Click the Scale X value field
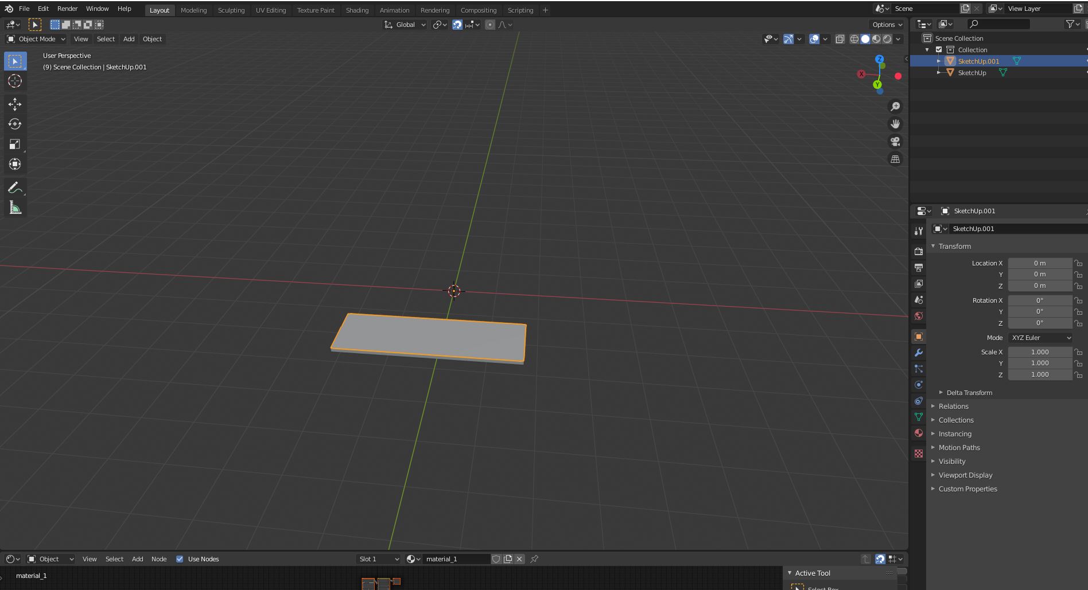Image resolution: width=1088 pixels, height=590 pixels. click(1040, 352)
